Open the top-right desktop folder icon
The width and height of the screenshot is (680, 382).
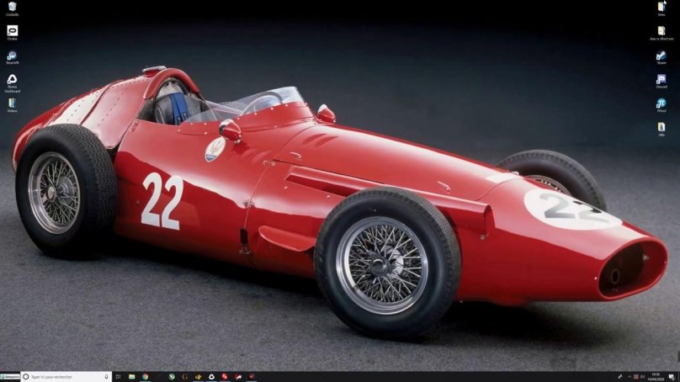pos(661,7)
